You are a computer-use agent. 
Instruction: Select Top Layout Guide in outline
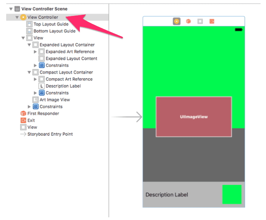(51, 24)
